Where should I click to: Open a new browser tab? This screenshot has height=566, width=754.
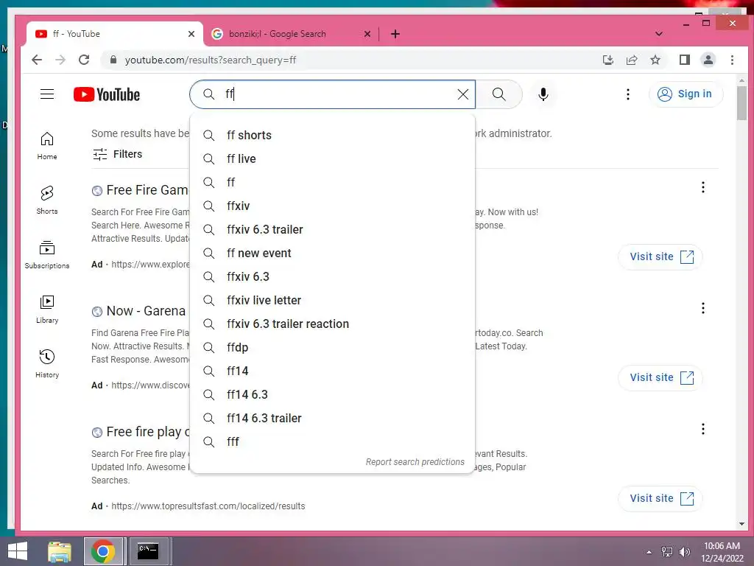click(395, 34)
